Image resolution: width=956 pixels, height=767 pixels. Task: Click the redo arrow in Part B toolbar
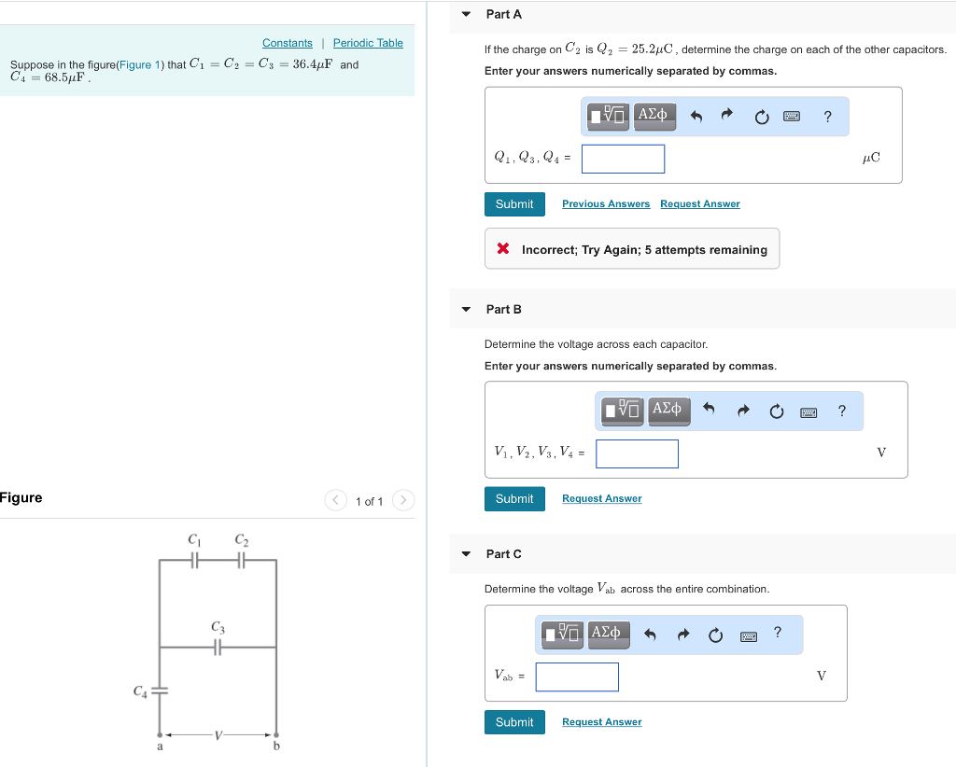pos(742,410)
